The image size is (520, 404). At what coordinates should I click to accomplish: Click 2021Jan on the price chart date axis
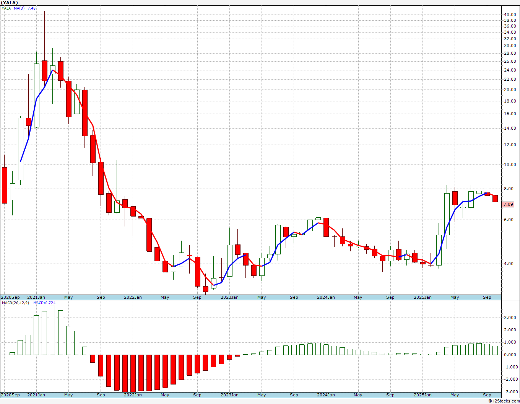(36, 297)
